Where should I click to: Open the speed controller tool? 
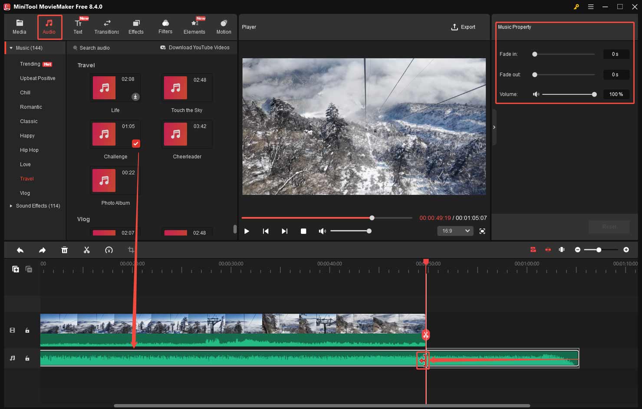(109, 250)
